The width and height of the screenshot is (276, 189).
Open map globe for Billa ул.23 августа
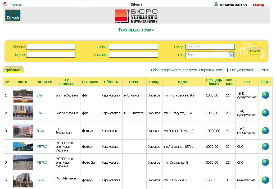265,113
